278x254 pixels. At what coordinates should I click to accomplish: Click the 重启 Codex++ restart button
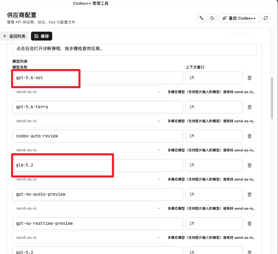[239, 18]
